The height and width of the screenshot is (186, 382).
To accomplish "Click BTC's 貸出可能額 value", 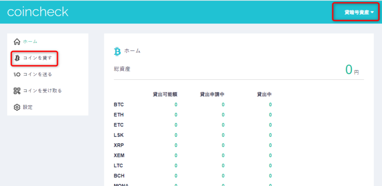I will click(176, 105).
